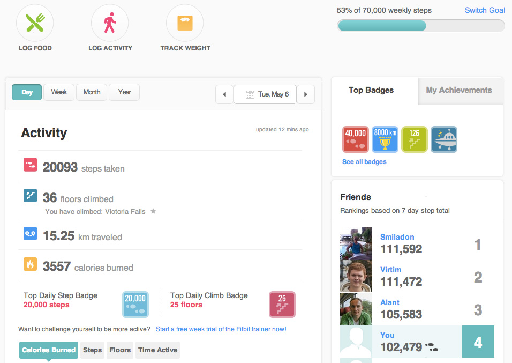Click the 36 floors climbed value
512x363 pixels.
pos(50,197)
